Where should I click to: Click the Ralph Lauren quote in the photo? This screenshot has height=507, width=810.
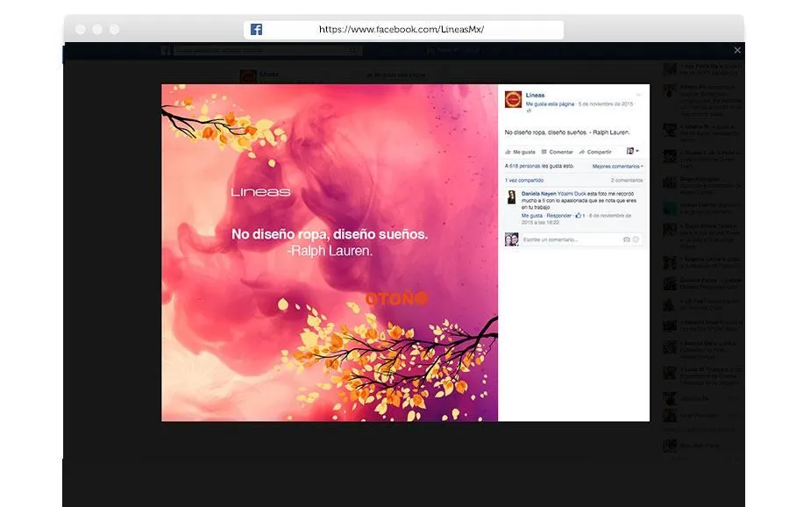coord(330,242)
